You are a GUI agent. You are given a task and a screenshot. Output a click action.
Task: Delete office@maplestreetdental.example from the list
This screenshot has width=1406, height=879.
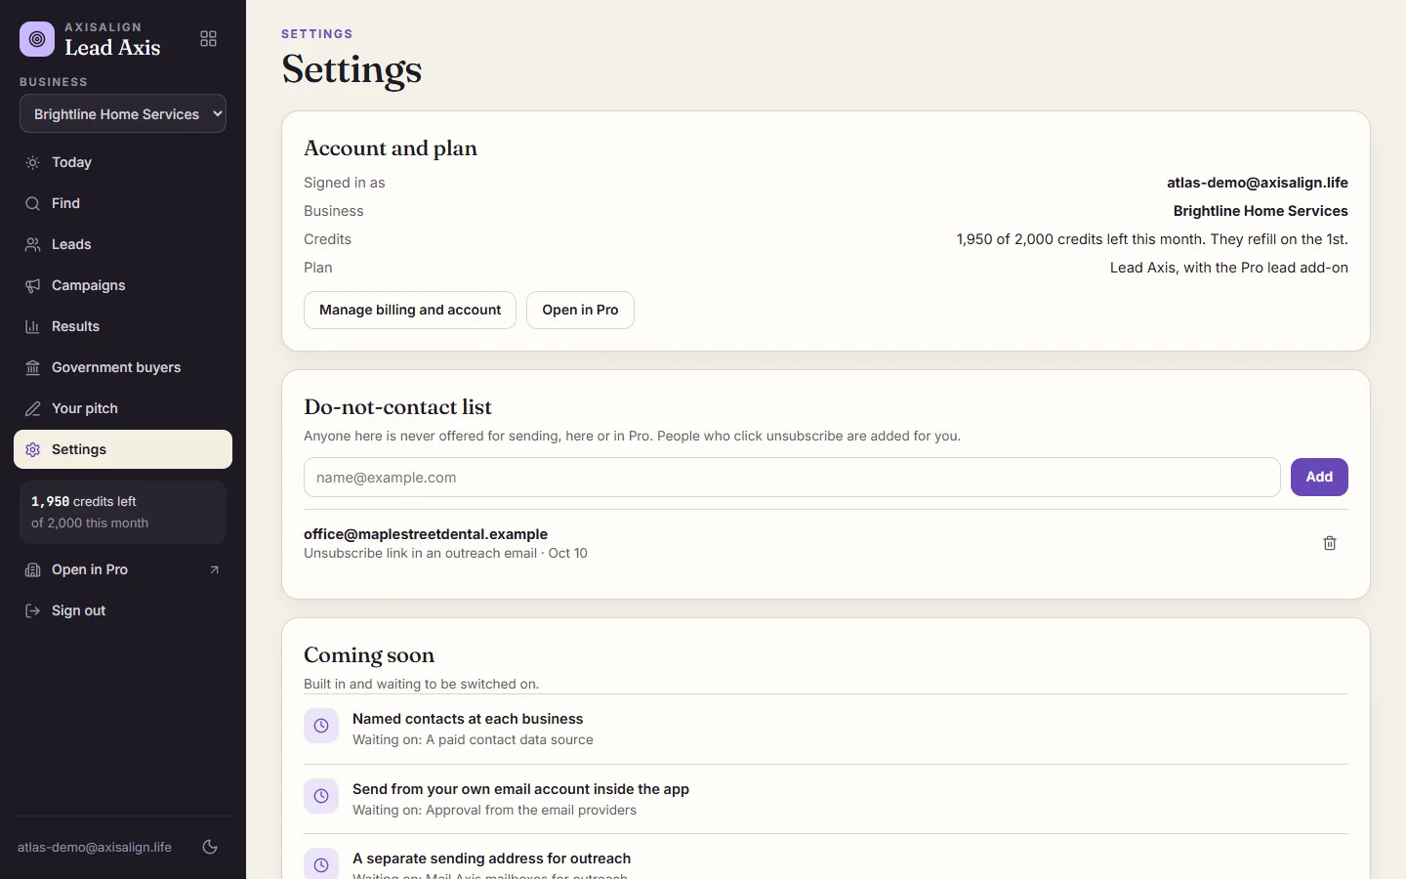(1329, 543)
